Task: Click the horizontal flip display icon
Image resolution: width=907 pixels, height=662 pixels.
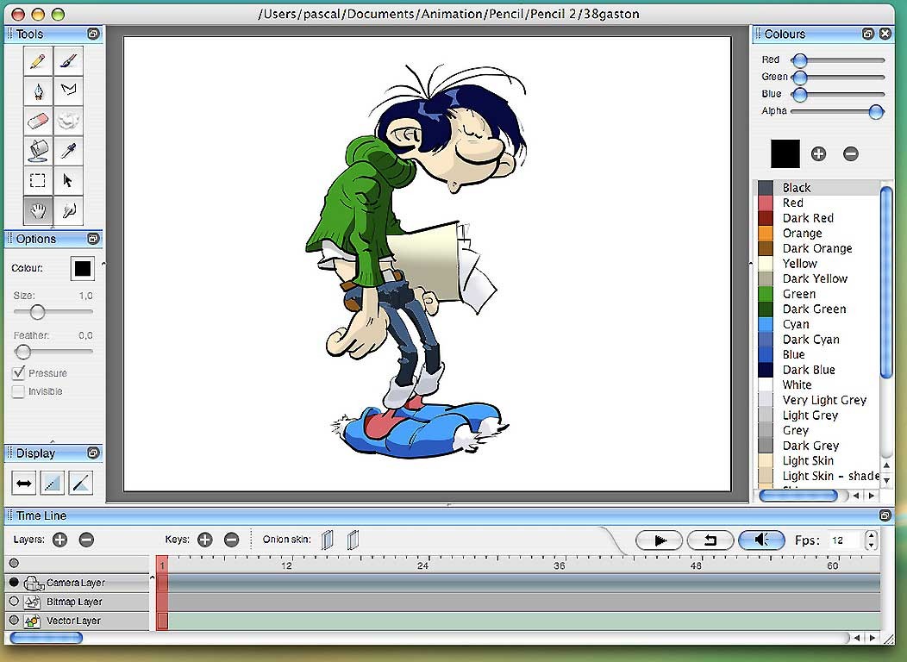Action: click(24, 484)
